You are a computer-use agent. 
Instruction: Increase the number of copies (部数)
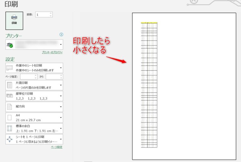tap(51, 13)
